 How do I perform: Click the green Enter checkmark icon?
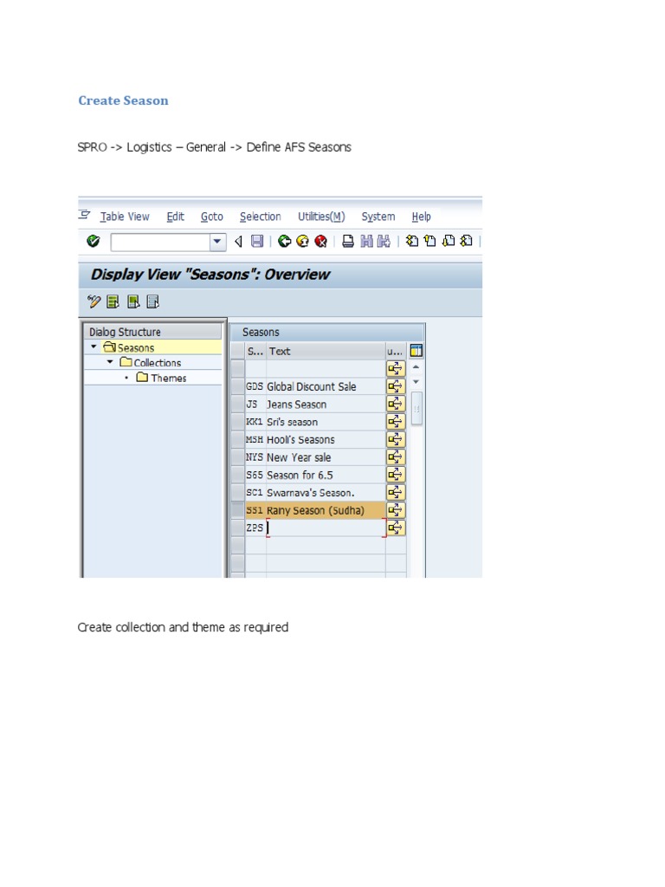(94, 242)
